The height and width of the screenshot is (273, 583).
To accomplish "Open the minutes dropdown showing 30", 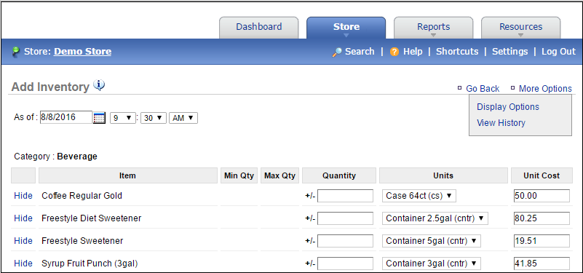I will point(153,118).
